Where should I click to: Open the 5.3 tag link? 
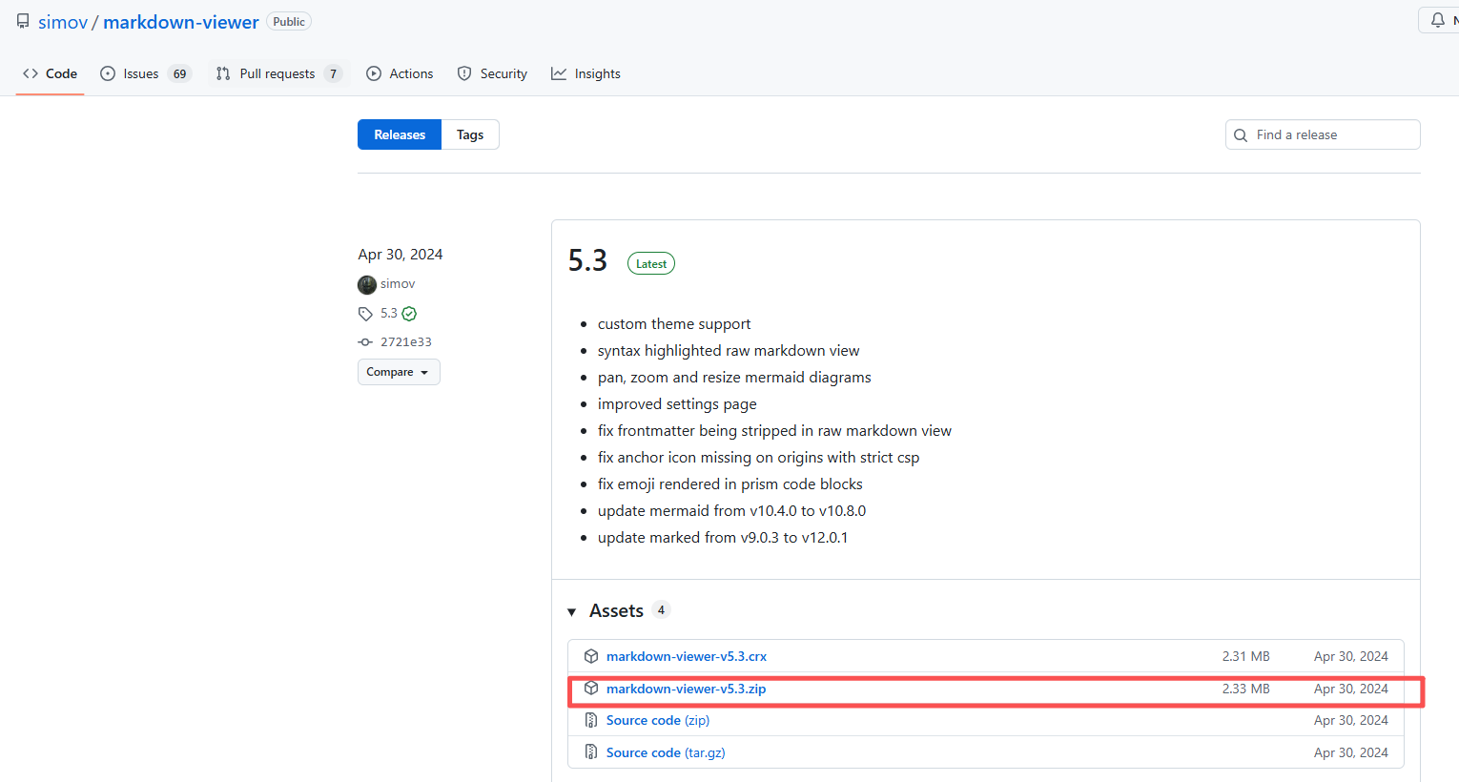click(x=388, y=313)
